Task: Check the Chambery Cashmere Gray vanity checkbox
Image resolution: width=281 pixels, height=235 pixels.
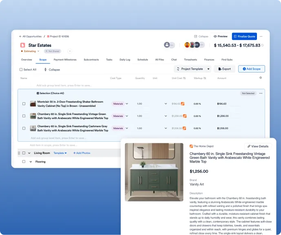Action: click(24, 128)
